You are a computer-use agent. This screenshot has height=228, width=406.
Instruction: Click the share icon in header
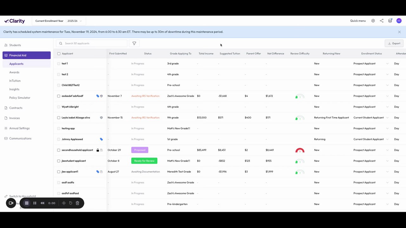pyautogui.click(x=382, y=21)
